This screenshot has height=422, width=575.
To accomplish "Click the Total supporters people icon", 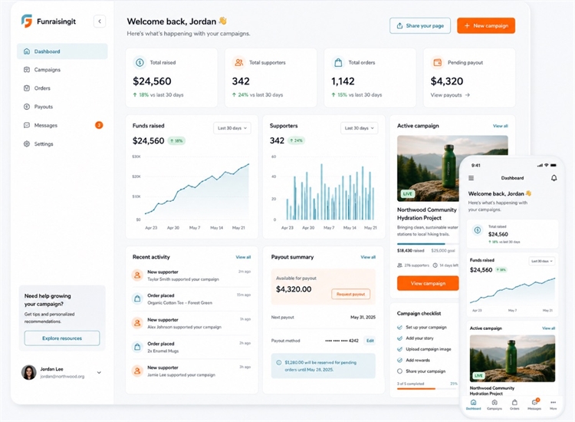I will 239,63.
